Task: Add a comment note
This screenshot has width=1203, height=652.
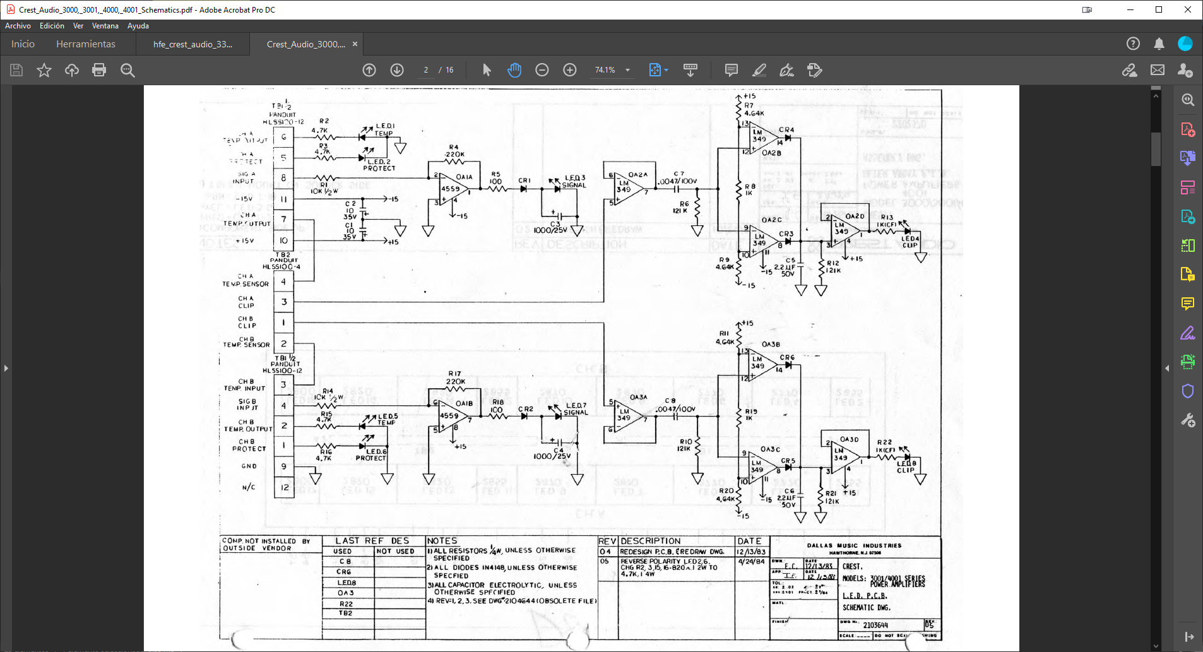Action: 732,70
